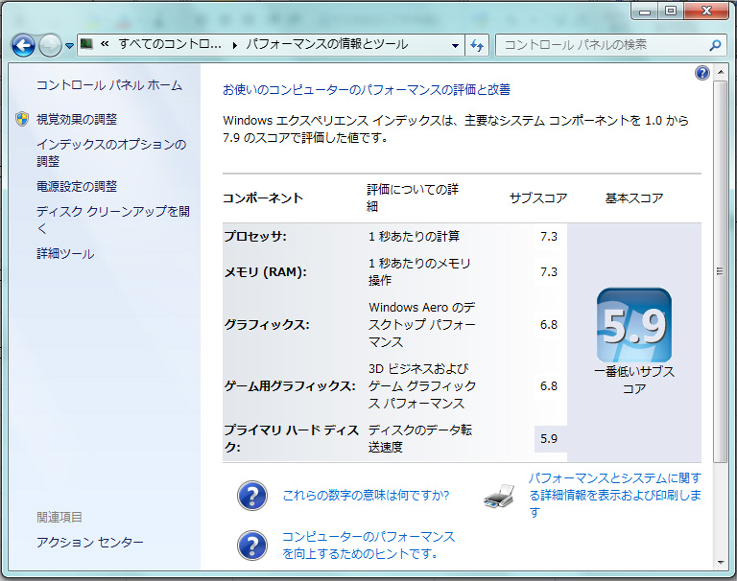Open ディスク クリーンアップを開く link
737x581 pixels.
113,220
